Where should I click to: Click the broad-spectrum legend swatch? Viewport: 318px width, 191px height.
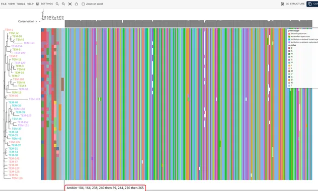click(x=289, y=34)
